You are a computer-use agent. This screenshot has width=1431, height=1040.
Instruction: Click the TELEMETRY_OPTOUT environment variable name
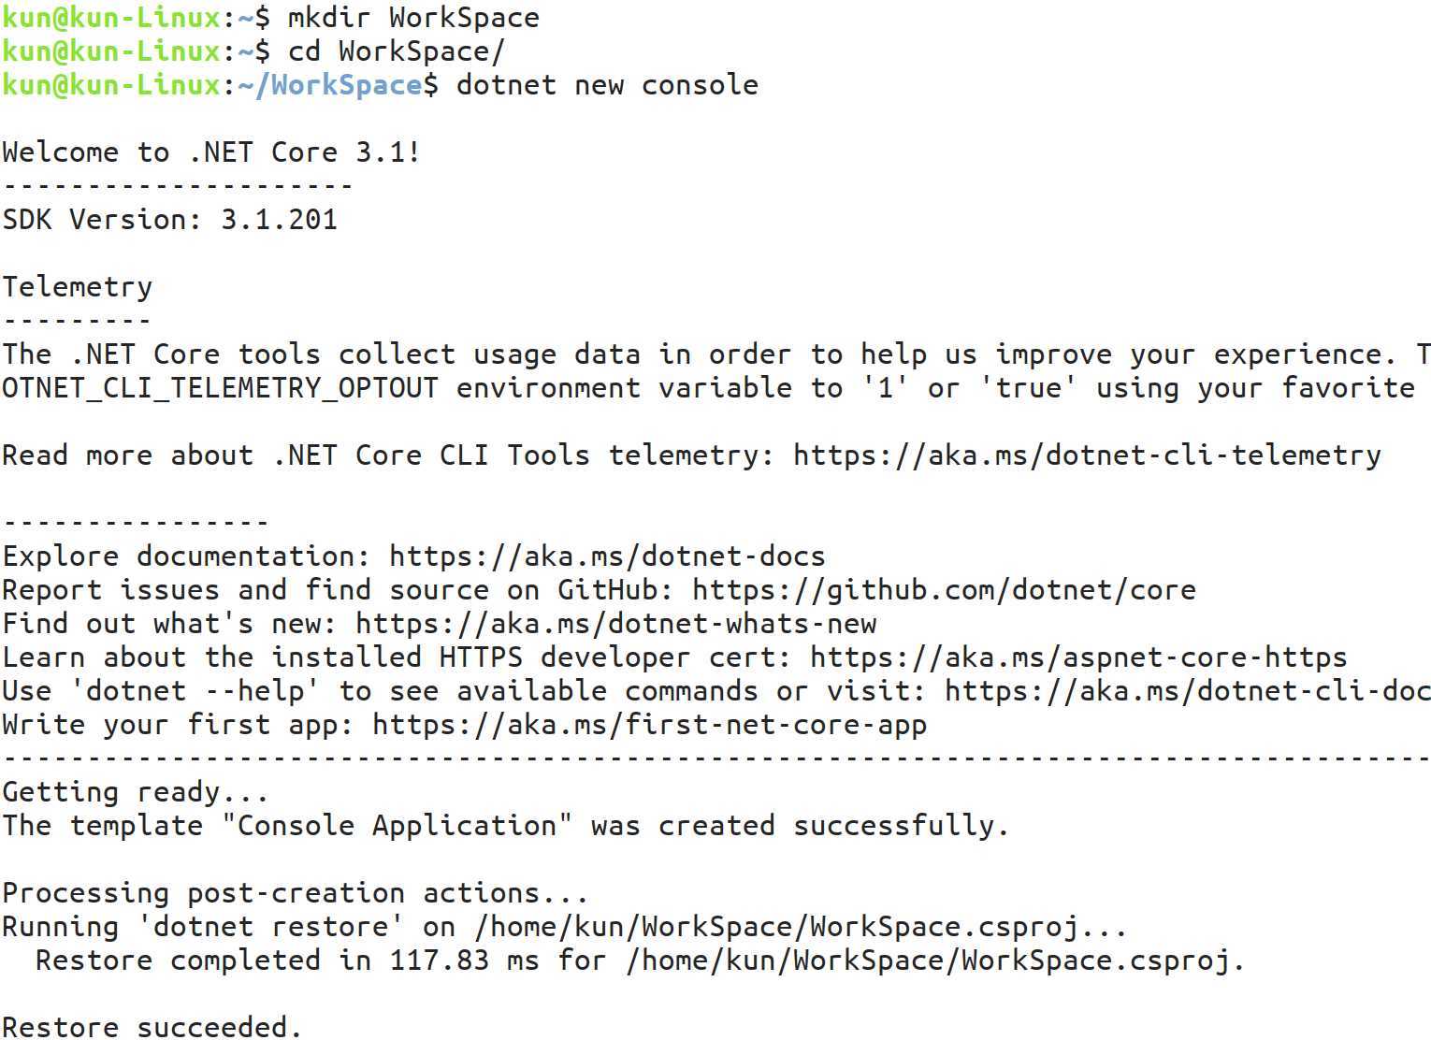(x=220, y=388)
